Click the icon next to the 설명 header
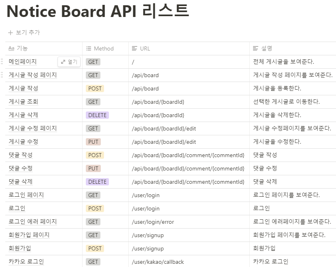Image resolution: width=336 pixels, height=267 pixels. (256, 48)
